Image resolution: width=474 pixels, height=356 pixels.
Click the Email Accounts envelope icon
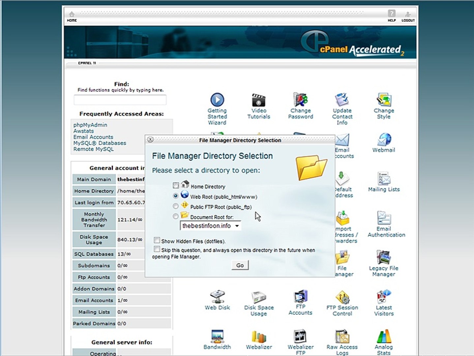[342, 140]
